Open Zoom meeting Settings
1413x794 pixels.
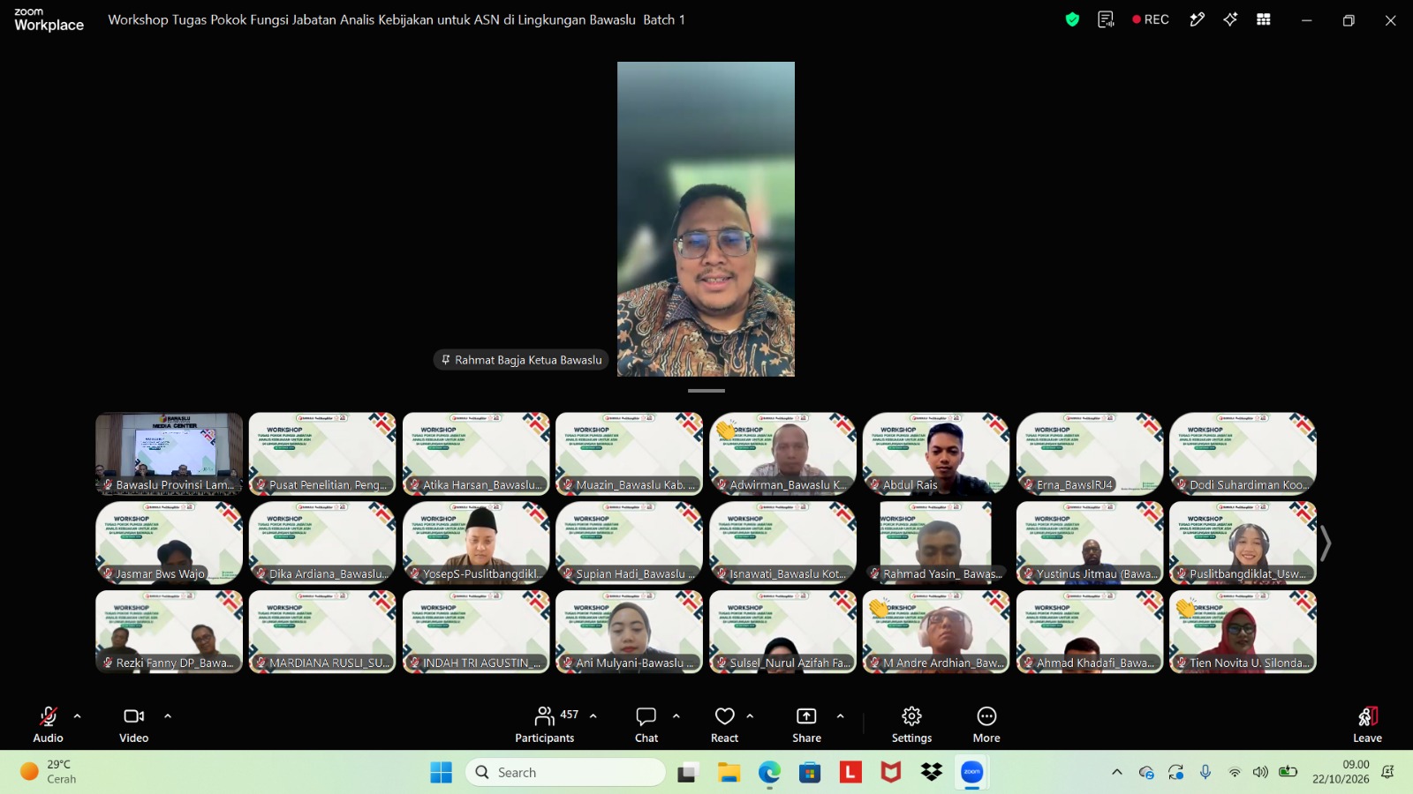click(x=911, y=724)
